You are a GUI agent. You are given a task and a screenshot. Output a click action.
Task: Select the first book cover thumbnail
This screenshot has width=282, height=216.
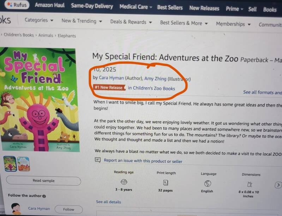pyautogui.click(x=10, y=164)
